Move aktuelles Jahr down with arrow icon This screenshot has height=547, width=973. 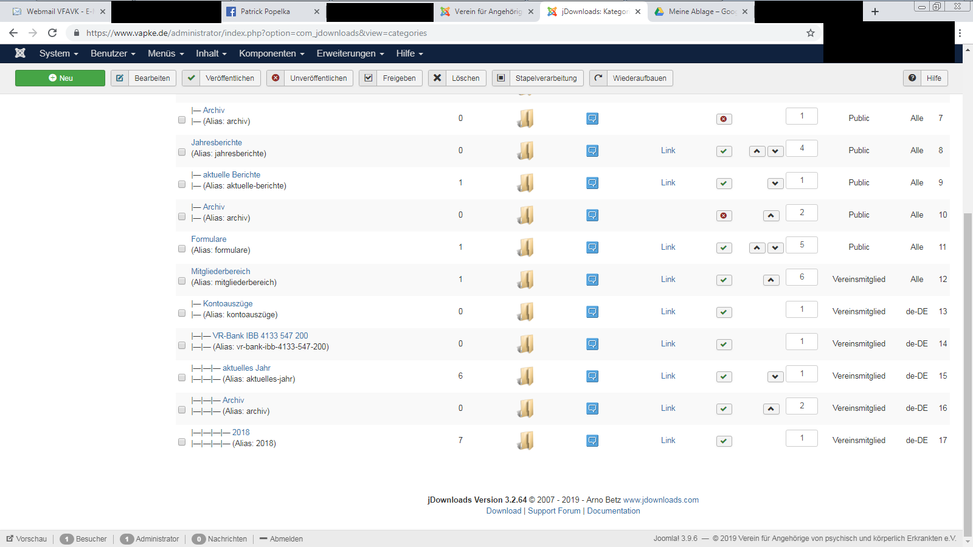pyautogui.click(x=775, y=377)
